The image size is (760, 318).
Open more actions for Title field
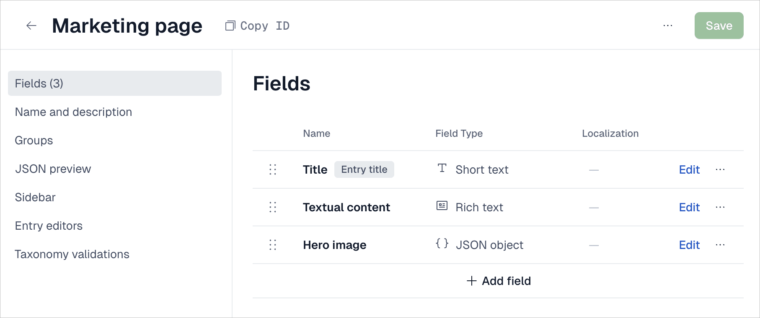[x=720, y=169]
